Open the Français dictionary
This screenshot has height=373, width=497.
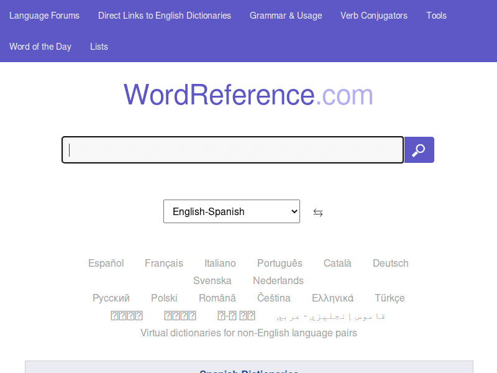coord(163,263)
